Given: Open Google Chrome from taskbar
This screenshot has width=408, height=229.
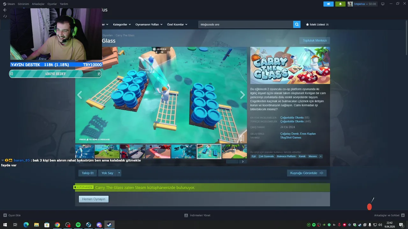Looking at the screenshot, I should 57,225.
